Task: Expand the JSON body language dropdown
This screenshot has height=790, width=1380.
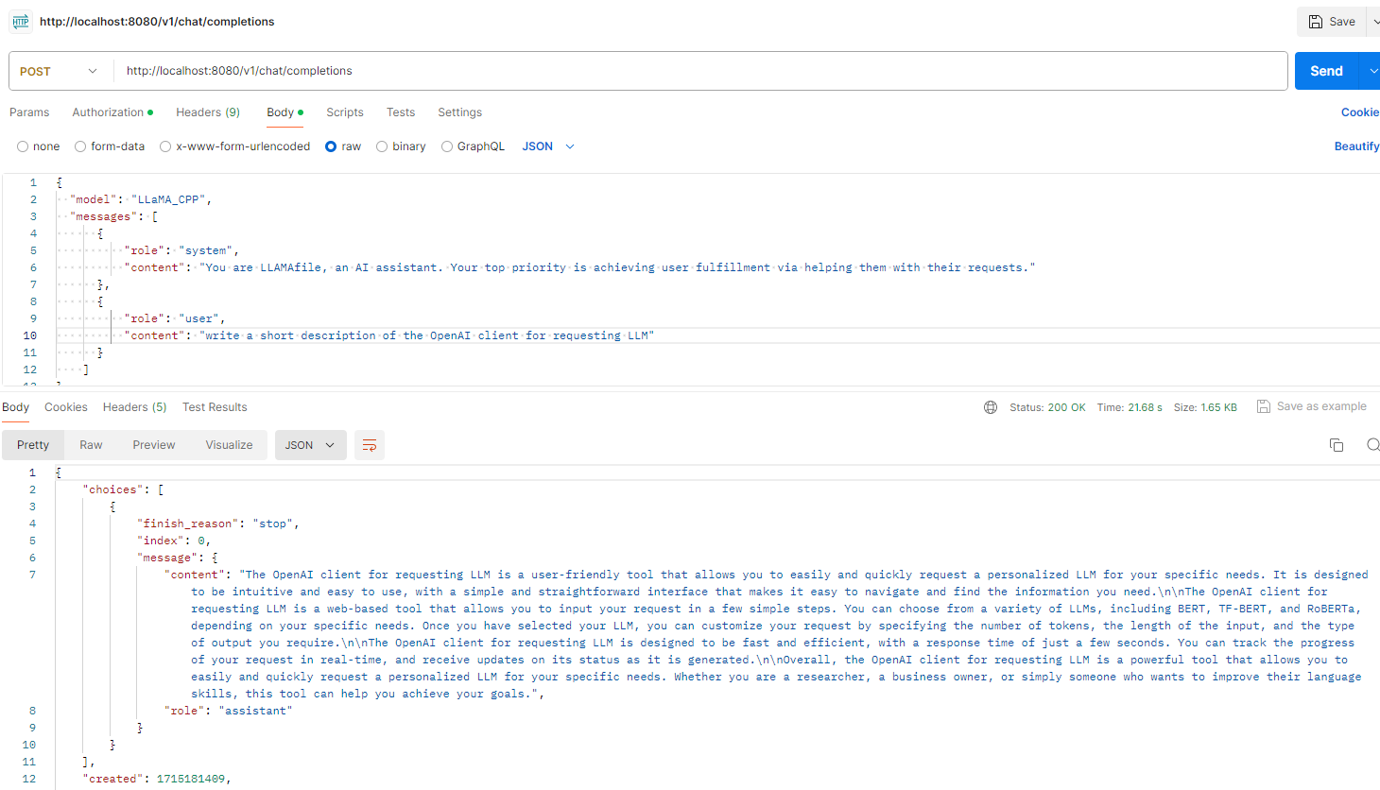Action: click(x=548, y=146)
